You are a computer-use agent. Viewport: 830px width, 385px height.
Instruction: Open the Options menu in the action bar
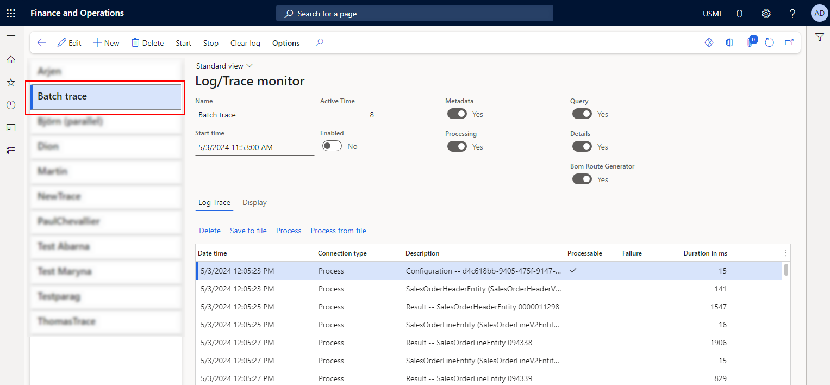click(286, 43)
